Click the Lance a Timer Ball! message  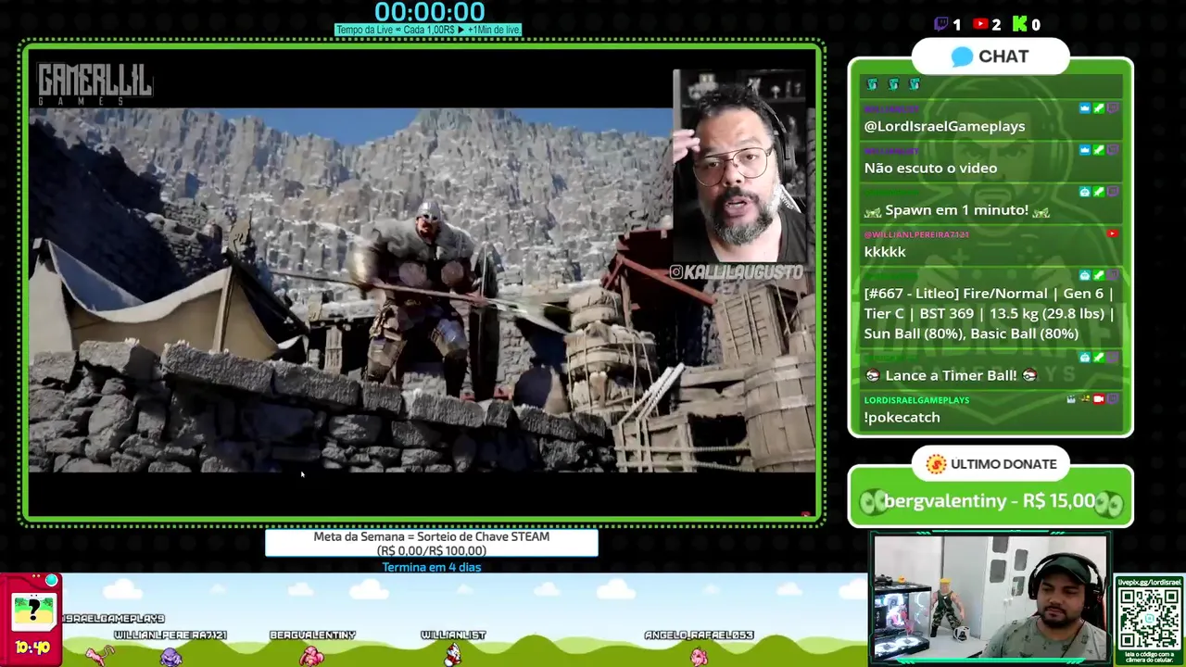tap(951, 375)
